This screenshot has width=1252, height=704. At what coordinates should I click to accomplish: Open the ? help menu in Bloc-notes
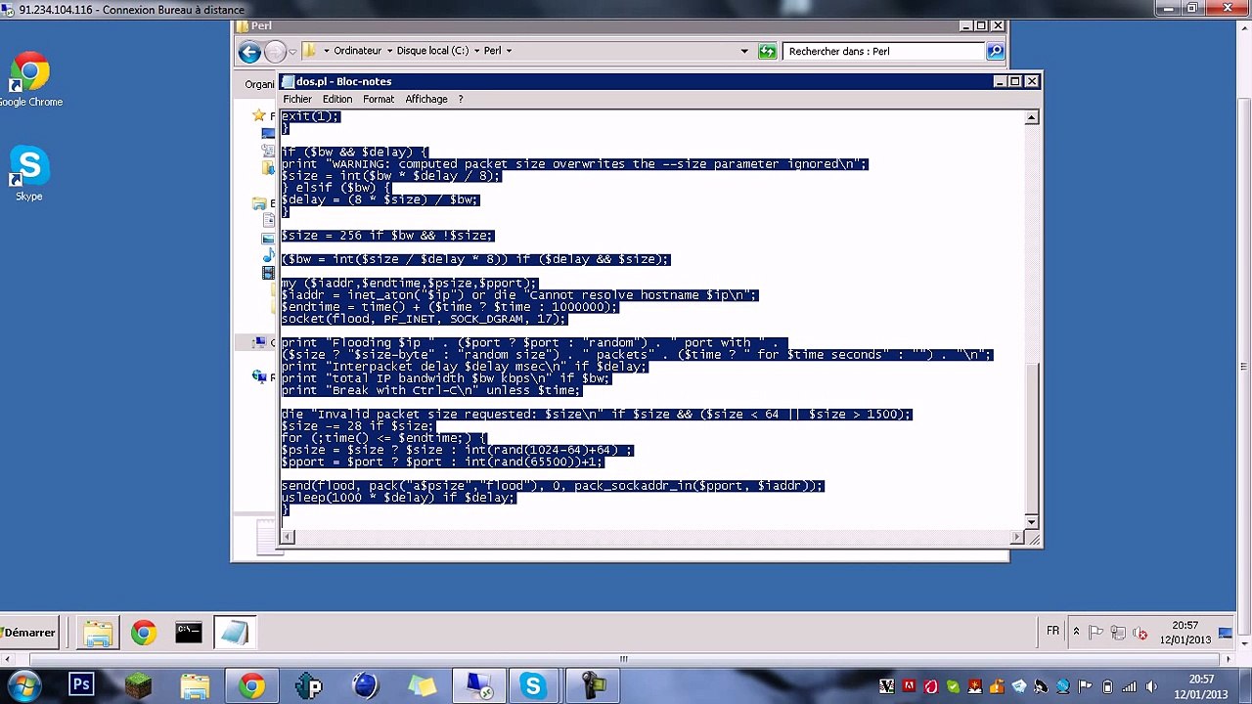tap(461, 99)
